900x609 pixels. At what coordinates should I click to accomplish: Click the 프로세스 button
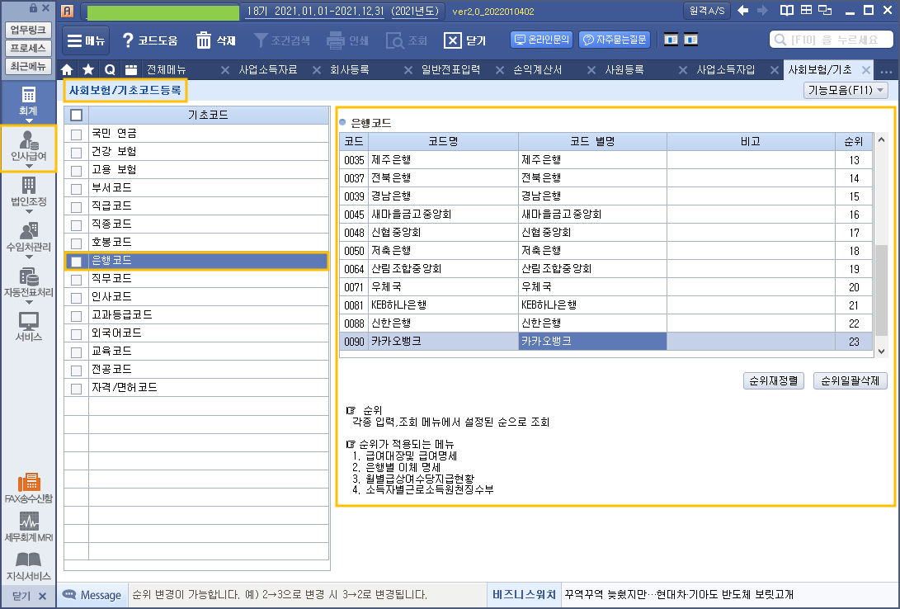[28, 48]
